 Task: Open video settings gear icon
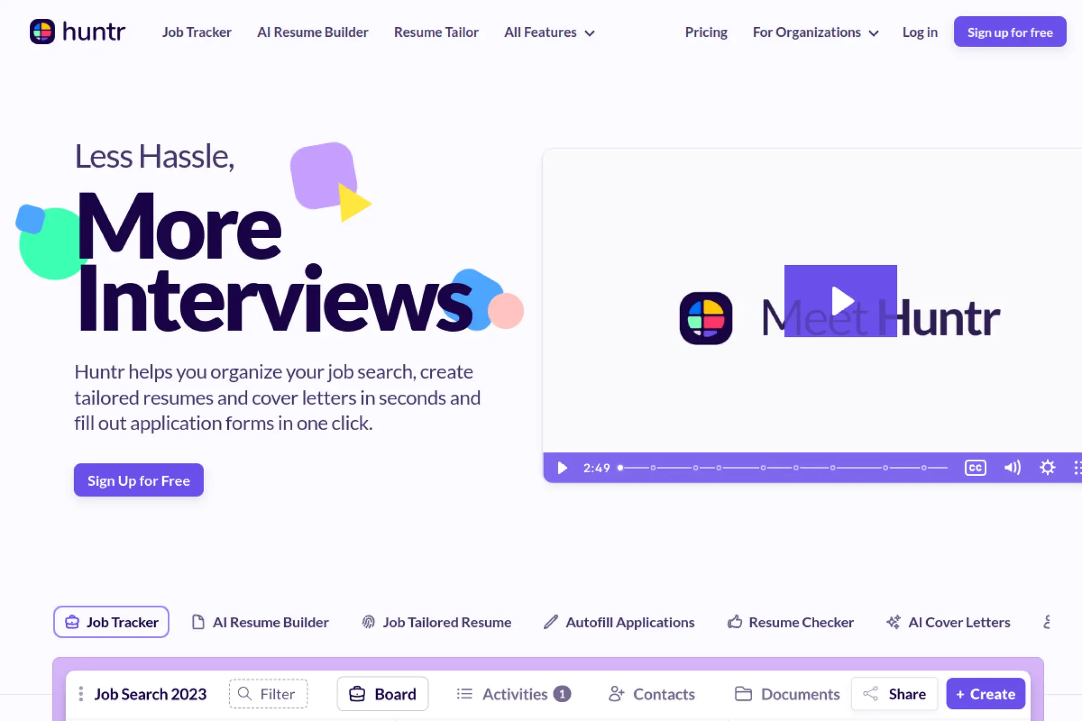tap(1047, 468)
